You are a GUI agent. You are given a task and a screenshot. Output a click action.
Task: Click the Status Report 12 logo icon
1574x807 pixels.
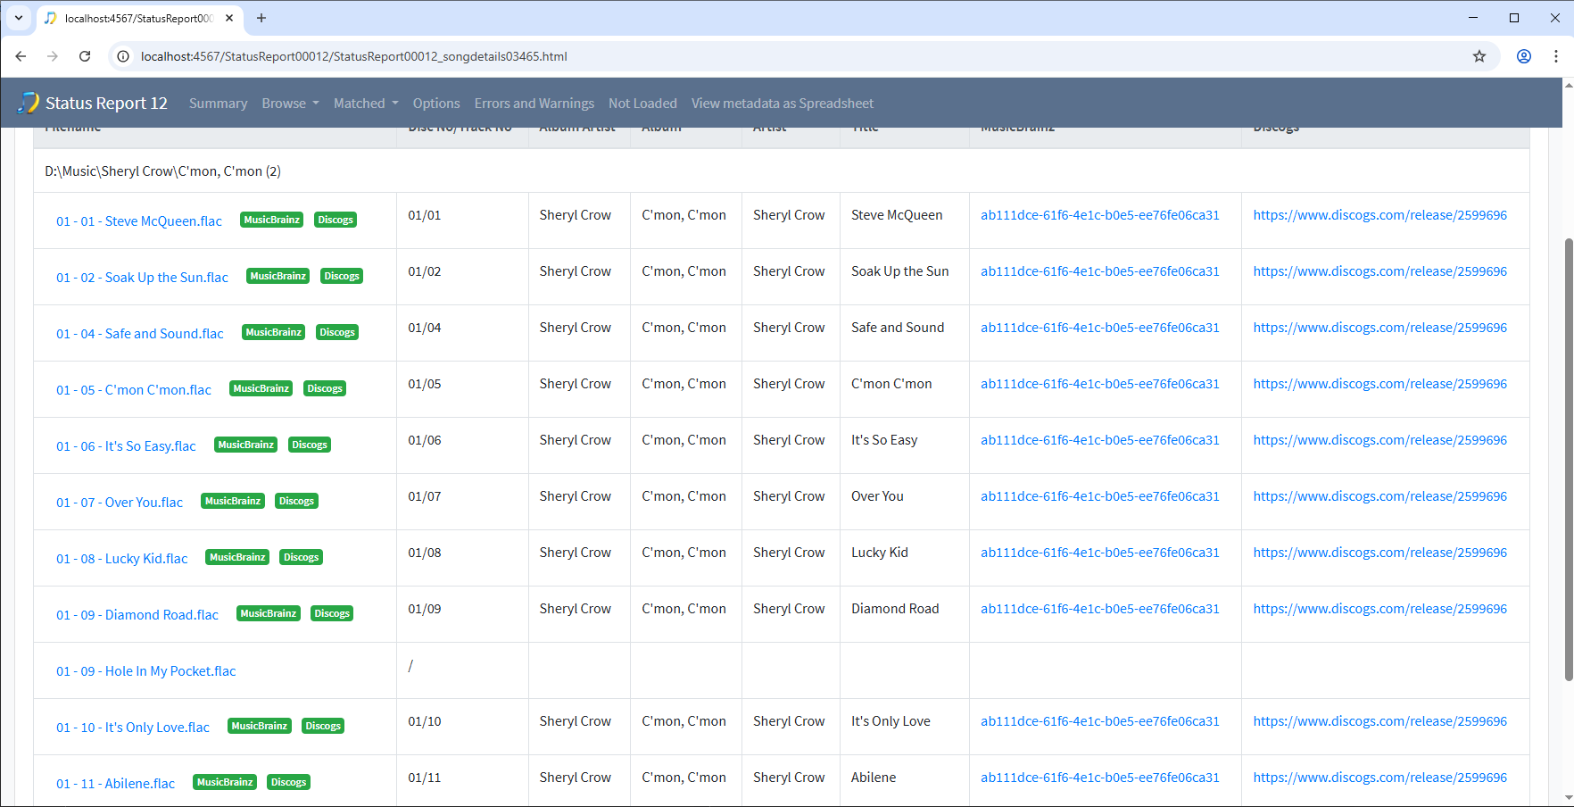pyautogui.click(x=29, y=103)
